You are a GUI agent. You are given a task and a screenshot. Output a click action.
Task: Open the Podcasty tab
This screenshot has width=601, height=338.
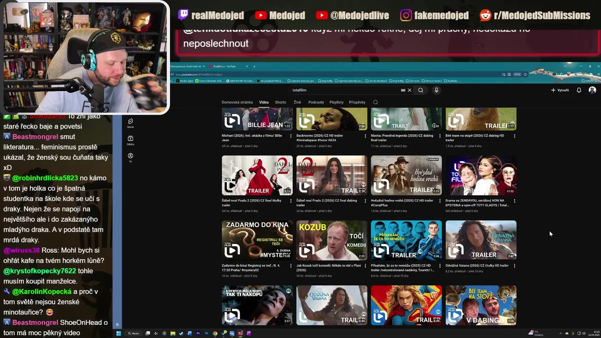(316, 102)
